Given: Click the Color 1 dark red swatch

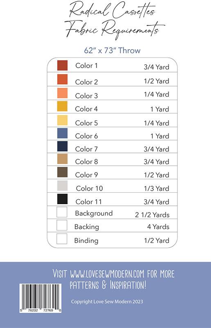Looking at the screenshot, I should click(62, 66).
